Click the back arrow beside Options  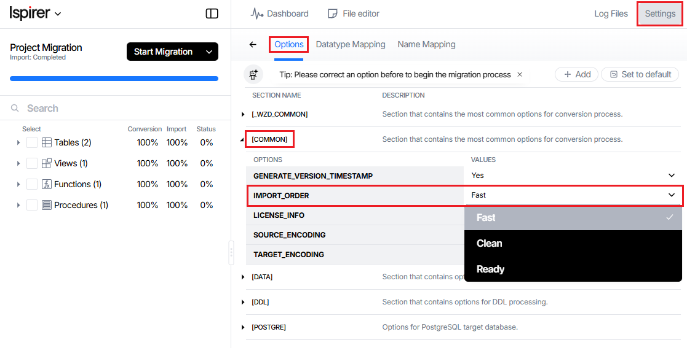click(x=253, y=45)
